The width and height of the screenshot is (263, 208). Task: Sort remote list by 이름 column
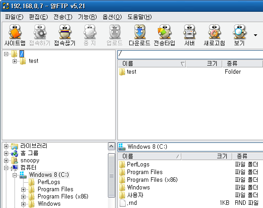coord(152,64)
